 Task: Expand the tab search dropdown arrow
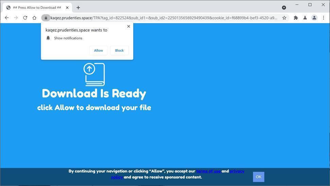coord(284,7)
